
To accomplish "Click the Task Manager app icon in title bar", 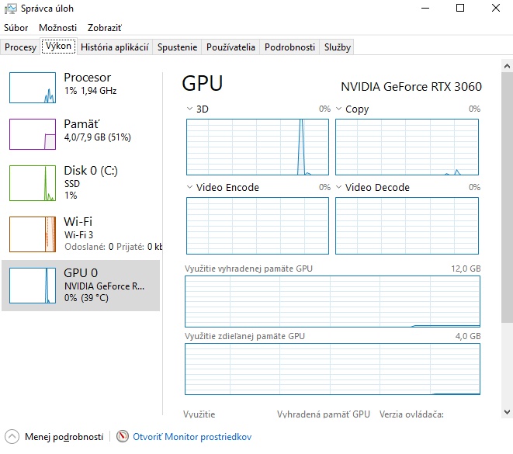I will (8, 9).
